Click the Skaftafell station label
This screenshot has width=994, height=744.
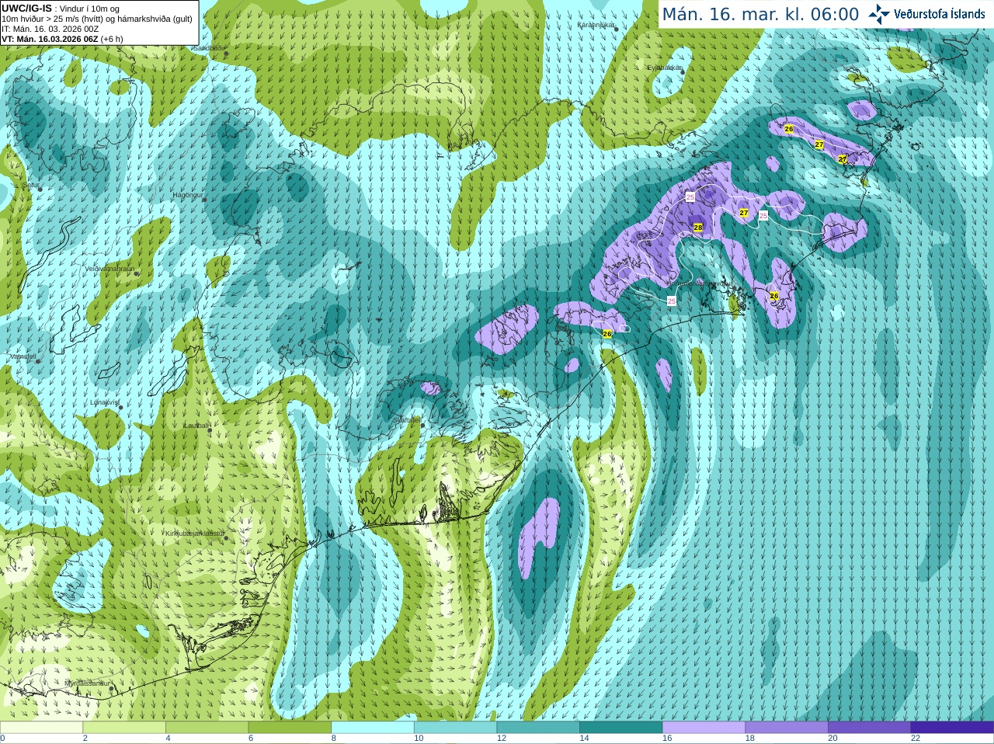(406, 419)
